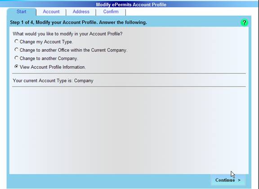Open the Confirm tab

click(x=111, y=12)
